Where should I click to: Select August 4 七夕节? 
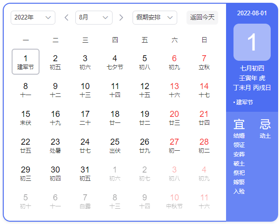(x=115, y=62)
